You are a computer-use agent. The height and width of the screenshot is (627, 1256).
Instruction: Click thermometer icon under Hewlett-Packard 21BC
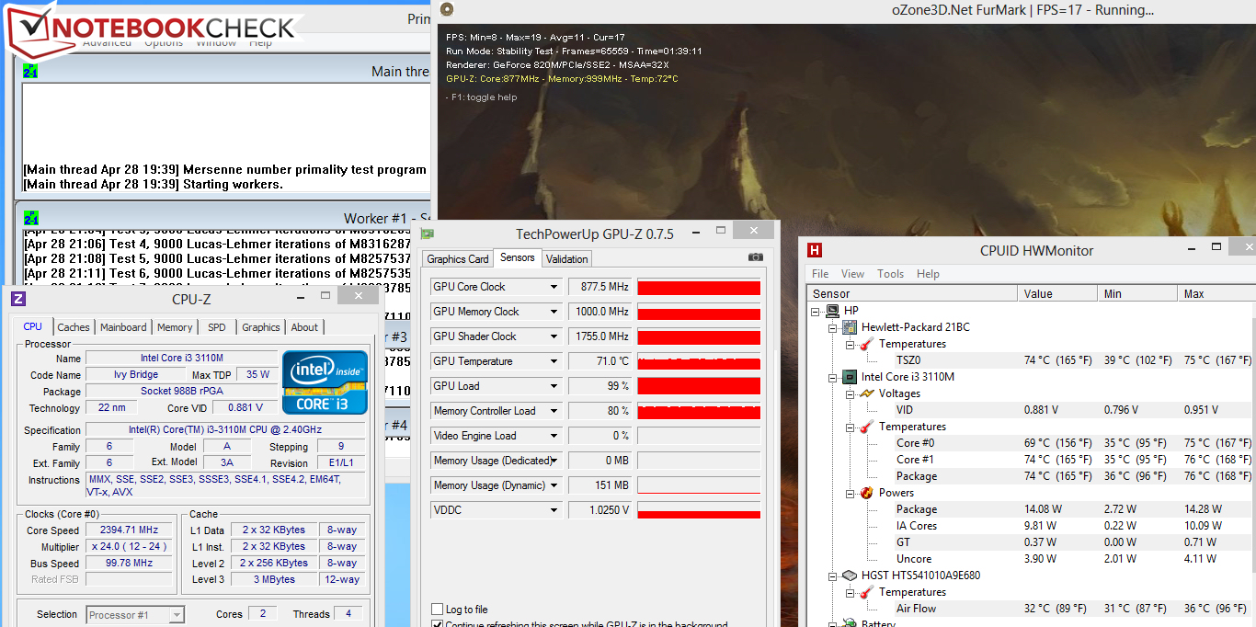(866, 344)
